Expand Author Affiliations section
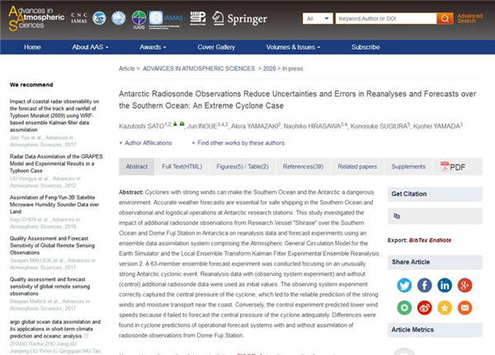The image size is (495, 355). coord(145,143)
